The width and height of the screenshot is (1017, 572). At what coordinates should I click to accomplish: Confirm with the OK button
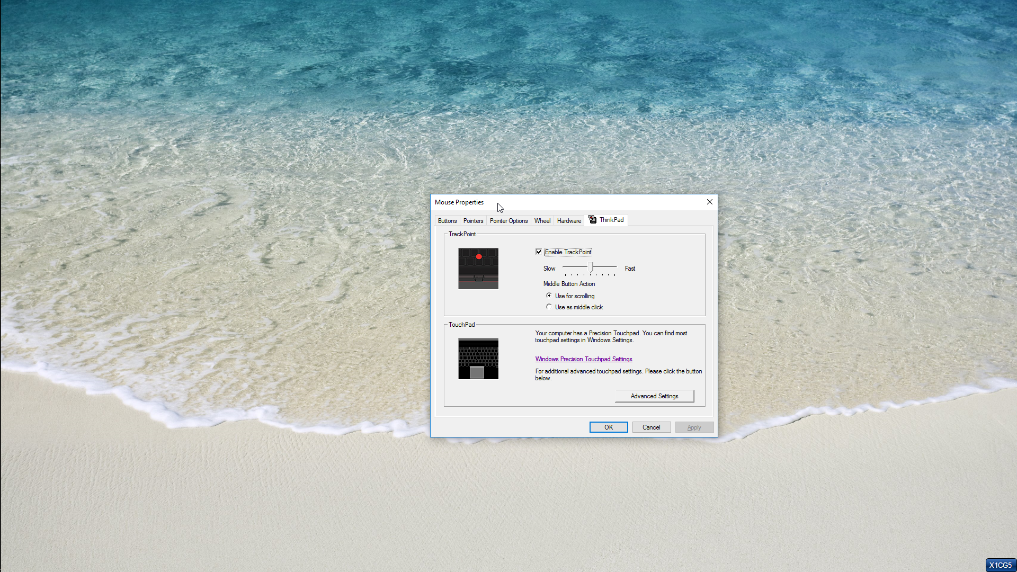pyautogui.click(x=609, y=427)
